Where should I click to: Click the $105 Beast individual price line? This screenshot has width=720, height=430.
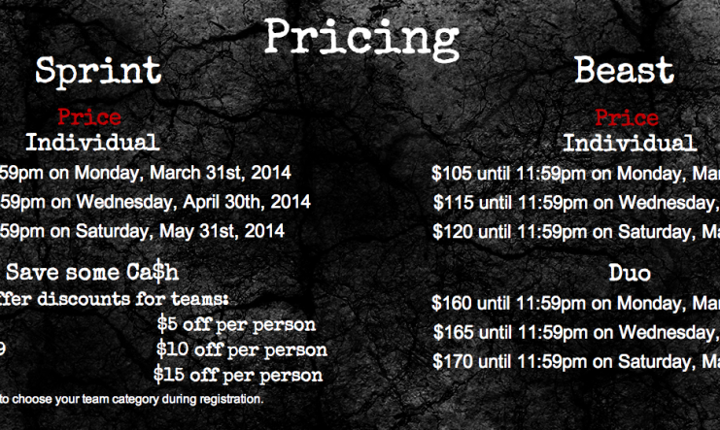coord(576,174)
